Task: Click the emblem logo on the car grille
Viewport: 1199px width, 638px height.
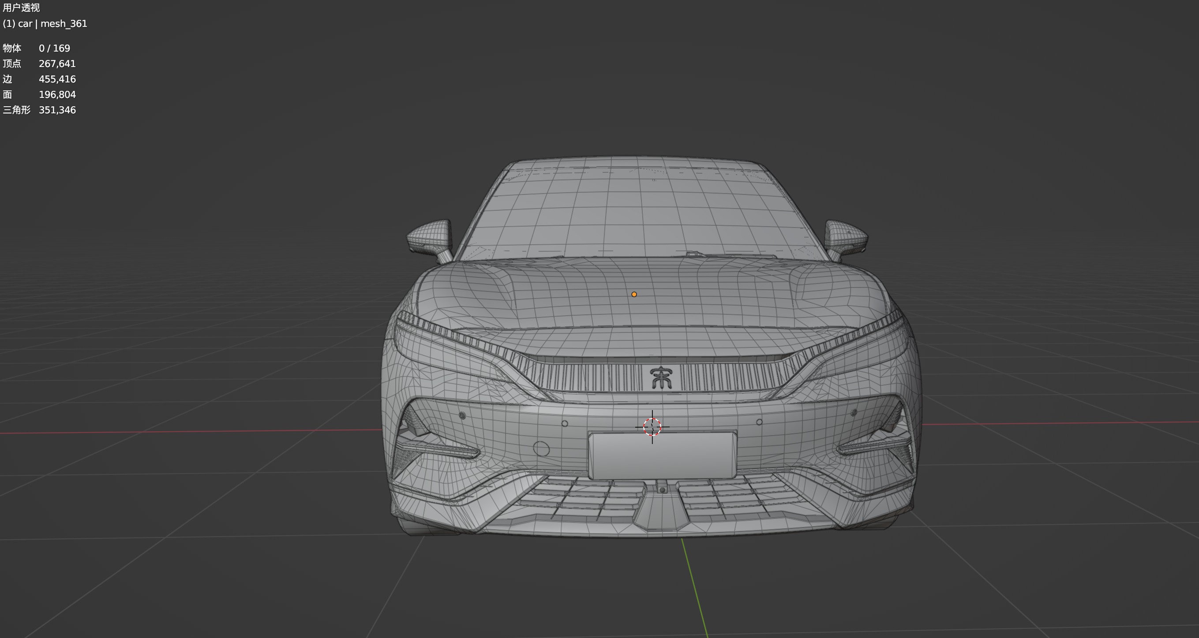Action: (x=661, y=377)
